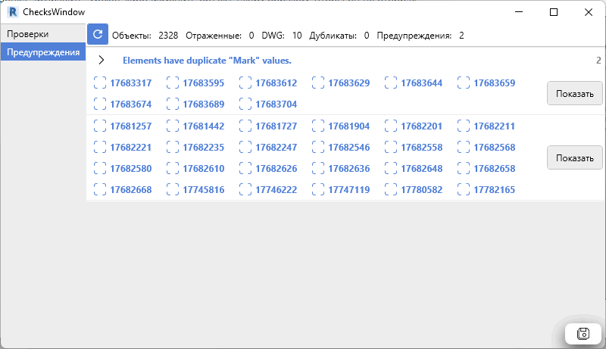606x349 pixels.
Task: Open element ID link 17682558
Action: click(421, 148)
